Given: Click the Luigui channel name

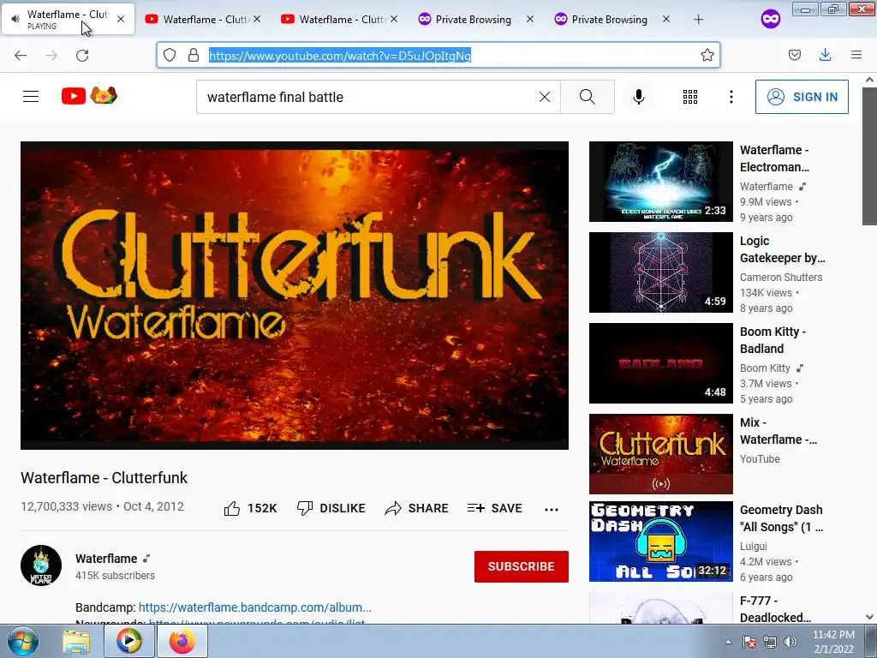Looking at the screenshot, I should click(x=754, y=546).
